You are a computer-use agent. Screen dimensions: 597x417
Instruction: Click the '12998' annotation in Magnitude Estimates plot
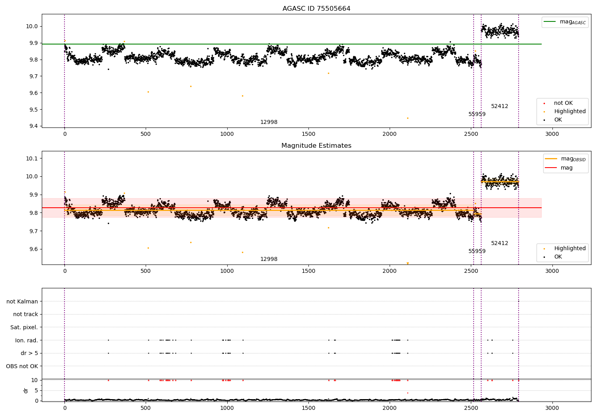(x=269, y=259)
